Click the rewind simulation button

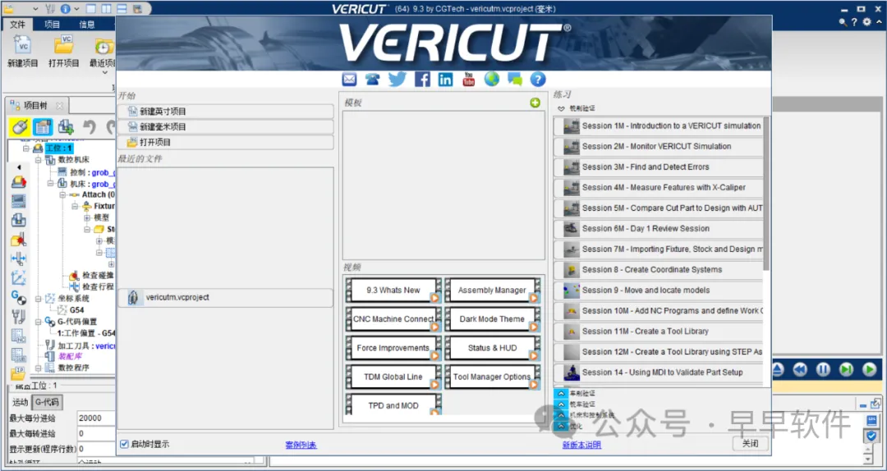[800, 370]
